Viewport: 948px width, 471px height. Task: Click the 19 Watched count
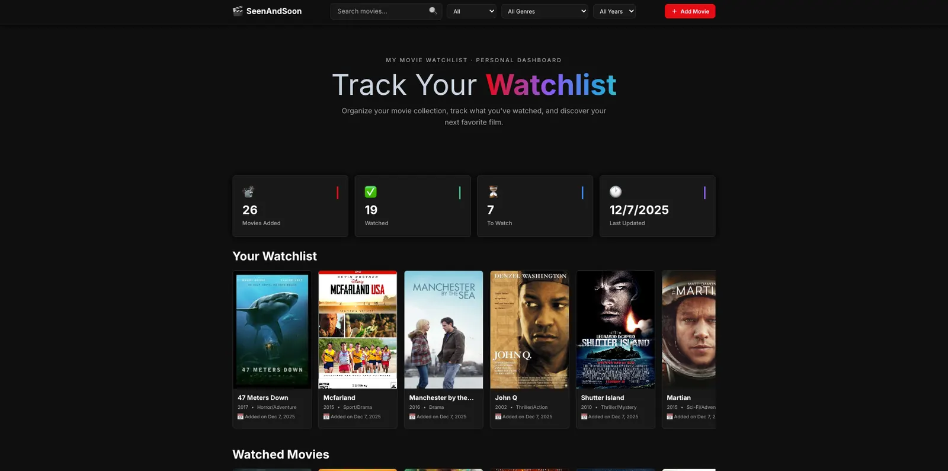point(371,210)
